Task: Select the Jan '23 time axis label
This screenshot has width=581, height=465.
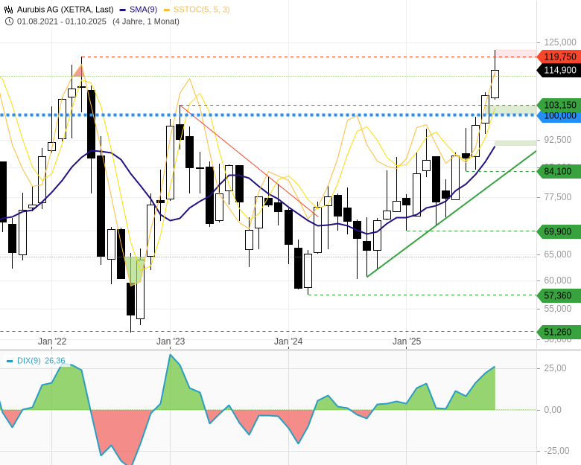Action: 171,341
